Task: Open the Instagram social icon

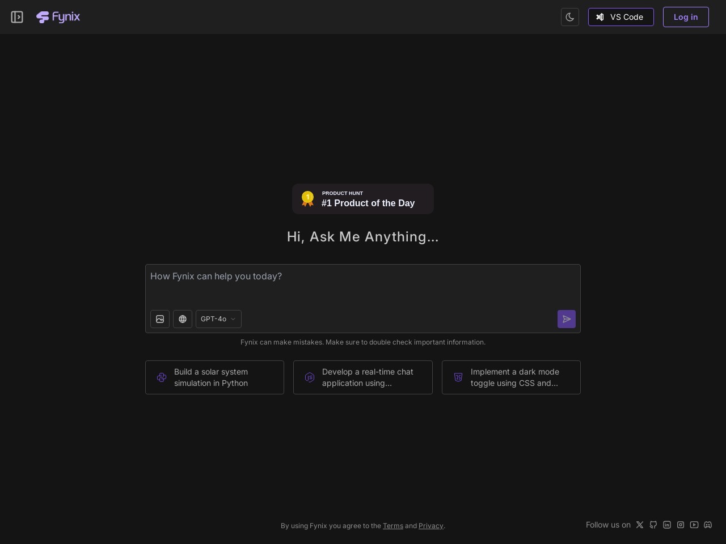Action: [681, 525]
